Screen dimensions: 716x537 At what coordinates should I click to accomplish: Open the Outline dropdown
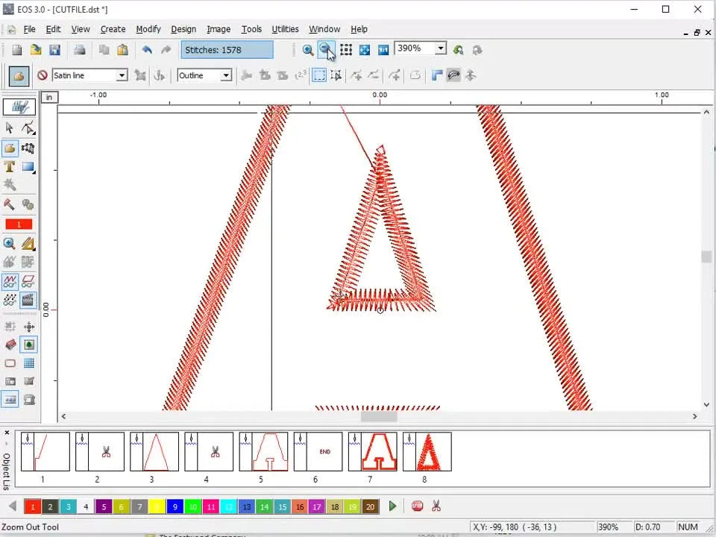225,75
